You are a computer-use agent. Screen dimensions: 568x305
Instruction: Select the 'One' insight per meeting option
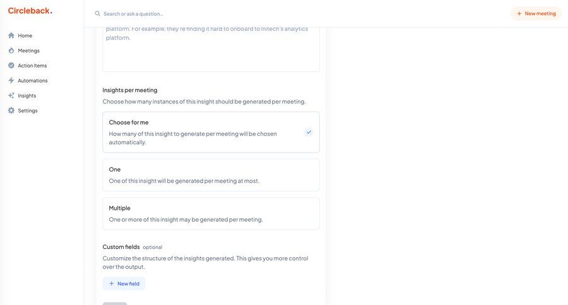coord(211,175)
